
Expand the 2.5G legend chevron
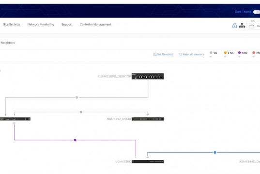tap(225, 57)
